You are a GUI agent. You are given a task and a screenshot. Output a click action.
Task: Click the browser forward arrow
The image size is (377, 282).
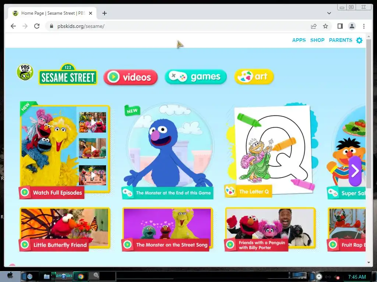coord(25,26)
